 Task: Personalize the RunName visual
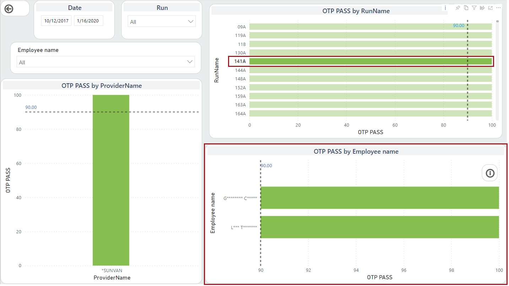482,7
